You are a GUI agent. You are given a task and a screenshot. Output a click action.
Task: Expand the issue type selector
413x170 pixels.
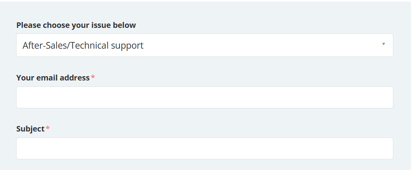pos(204,45)
